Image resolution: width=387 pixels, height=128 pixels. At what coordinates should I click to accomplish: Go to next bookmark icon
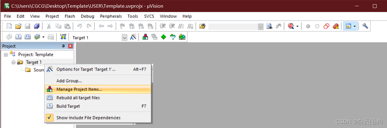click(x=141, y=26)
